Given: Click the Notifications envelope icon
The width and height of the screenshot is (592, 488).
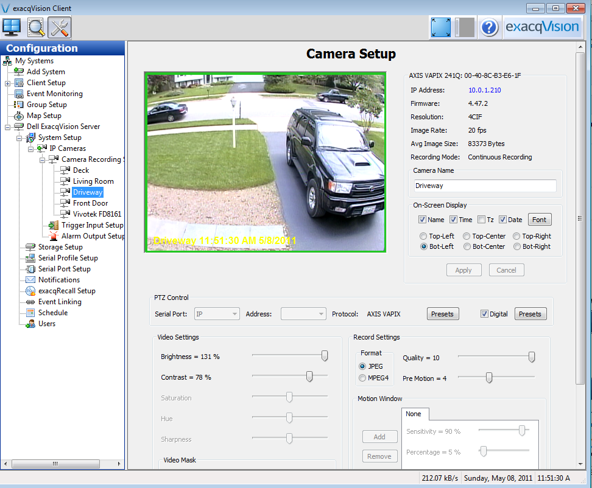Looking at the screenshot, I should coord(30,280).
